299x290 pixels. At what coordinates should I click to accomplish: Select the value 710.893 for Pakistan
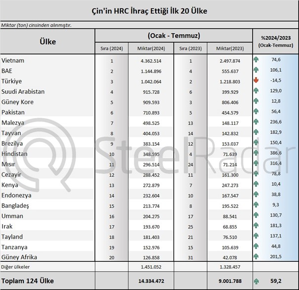tap(151, 113)
